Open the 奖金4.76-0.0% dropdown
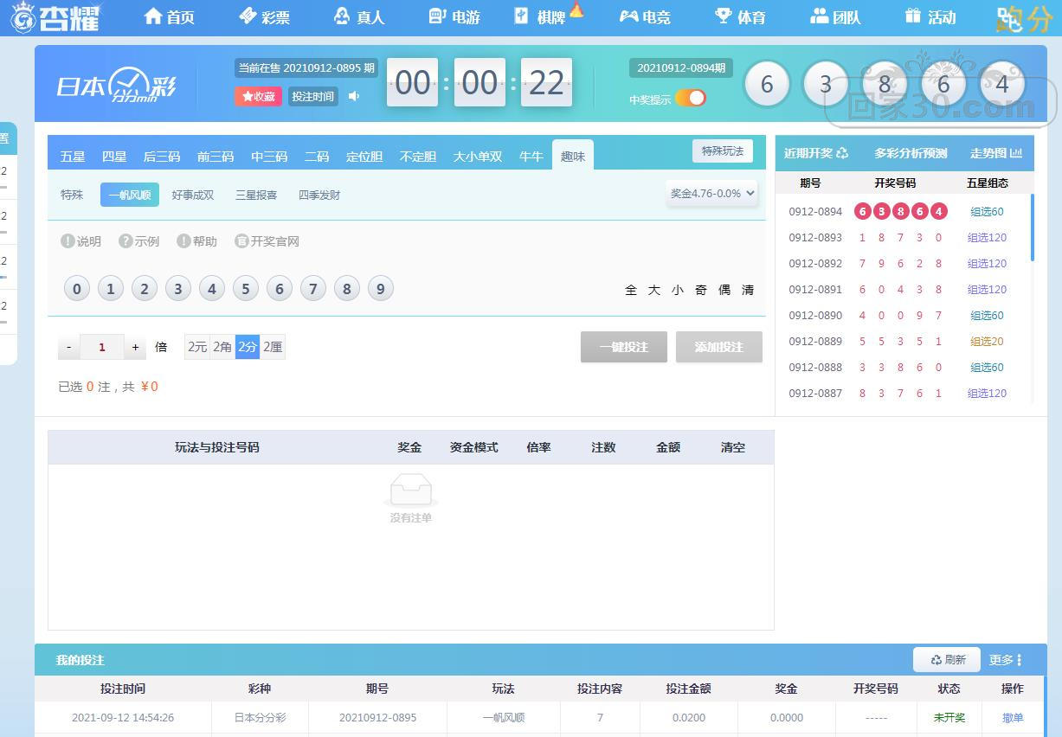Image resolution: width=1062 pixels, height=737 pixels. (713, 194)
